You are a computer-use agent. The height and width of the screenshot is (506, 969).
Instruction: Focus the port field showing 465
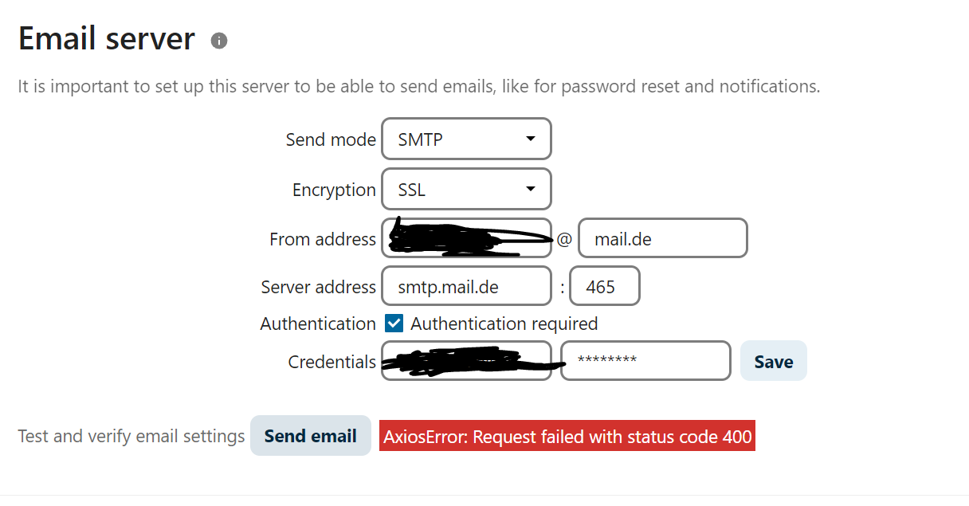[x=605, y=287]
